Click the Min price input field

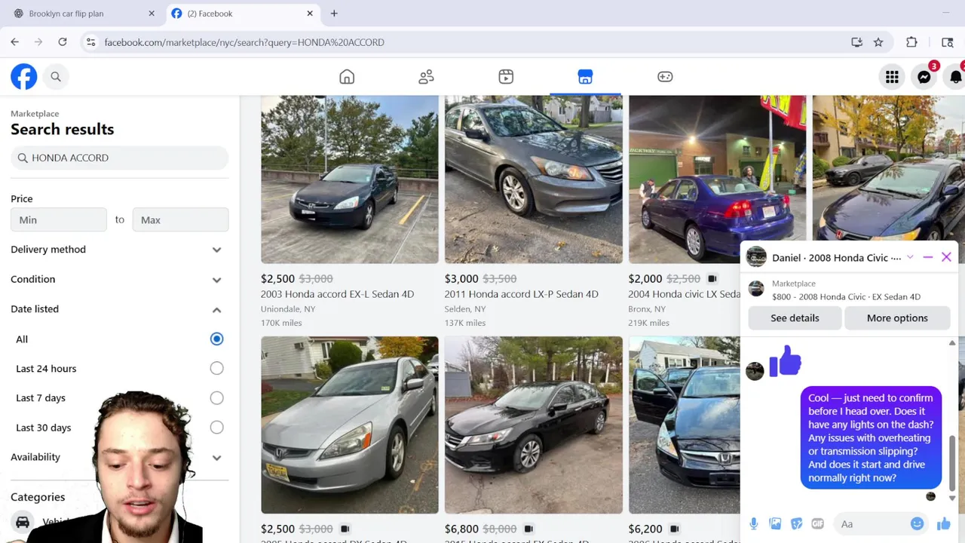[x=59, y=219]
